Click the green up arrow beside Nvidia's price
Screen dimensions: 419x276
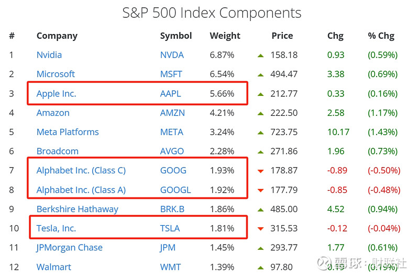point(260,55)
